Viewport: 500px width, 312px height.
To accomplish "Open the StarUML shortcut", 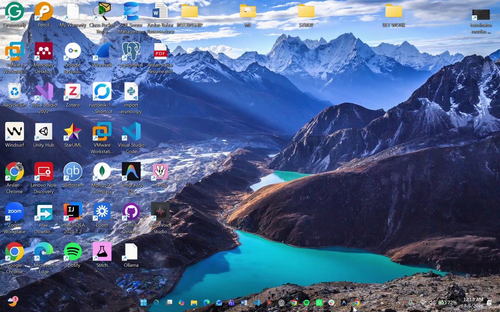I will click(73, 131).
